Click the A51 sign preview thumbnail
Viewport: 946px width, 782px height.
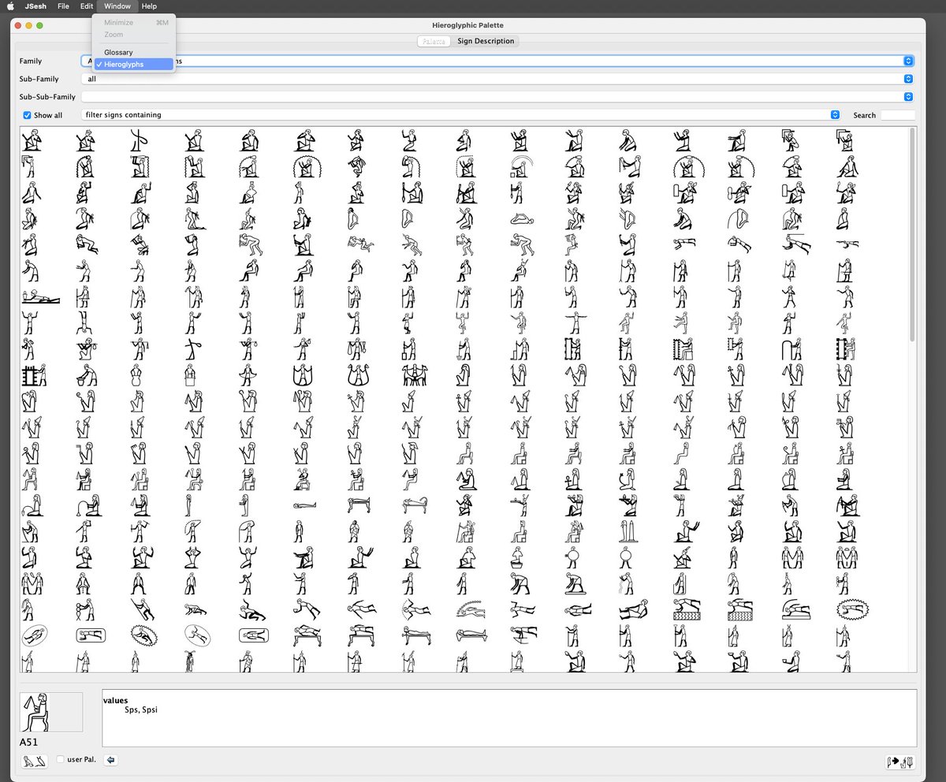[51, 713]
